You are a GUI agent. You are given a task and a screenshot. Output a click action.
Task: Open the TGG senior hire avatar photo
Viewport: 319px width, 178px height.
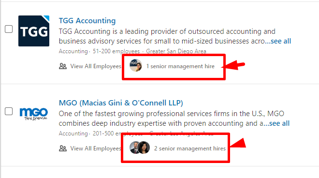point(136,65)
